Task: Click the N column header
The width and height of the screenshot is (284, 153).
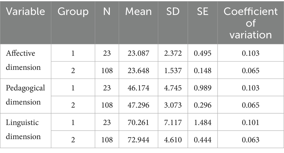Action: point(107,12)
